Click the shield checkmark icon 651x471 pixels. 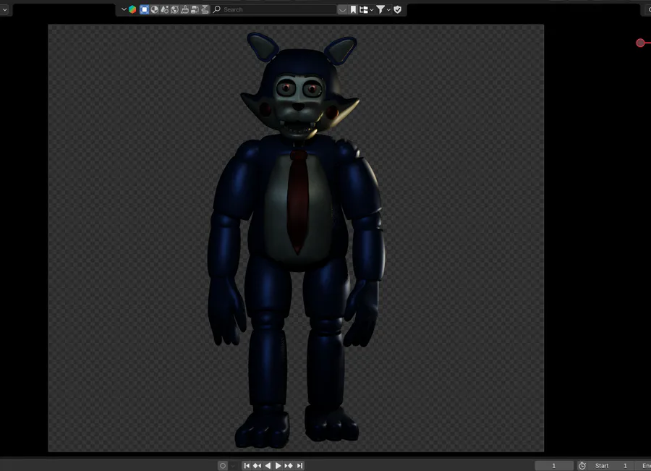tap(397, 9)
